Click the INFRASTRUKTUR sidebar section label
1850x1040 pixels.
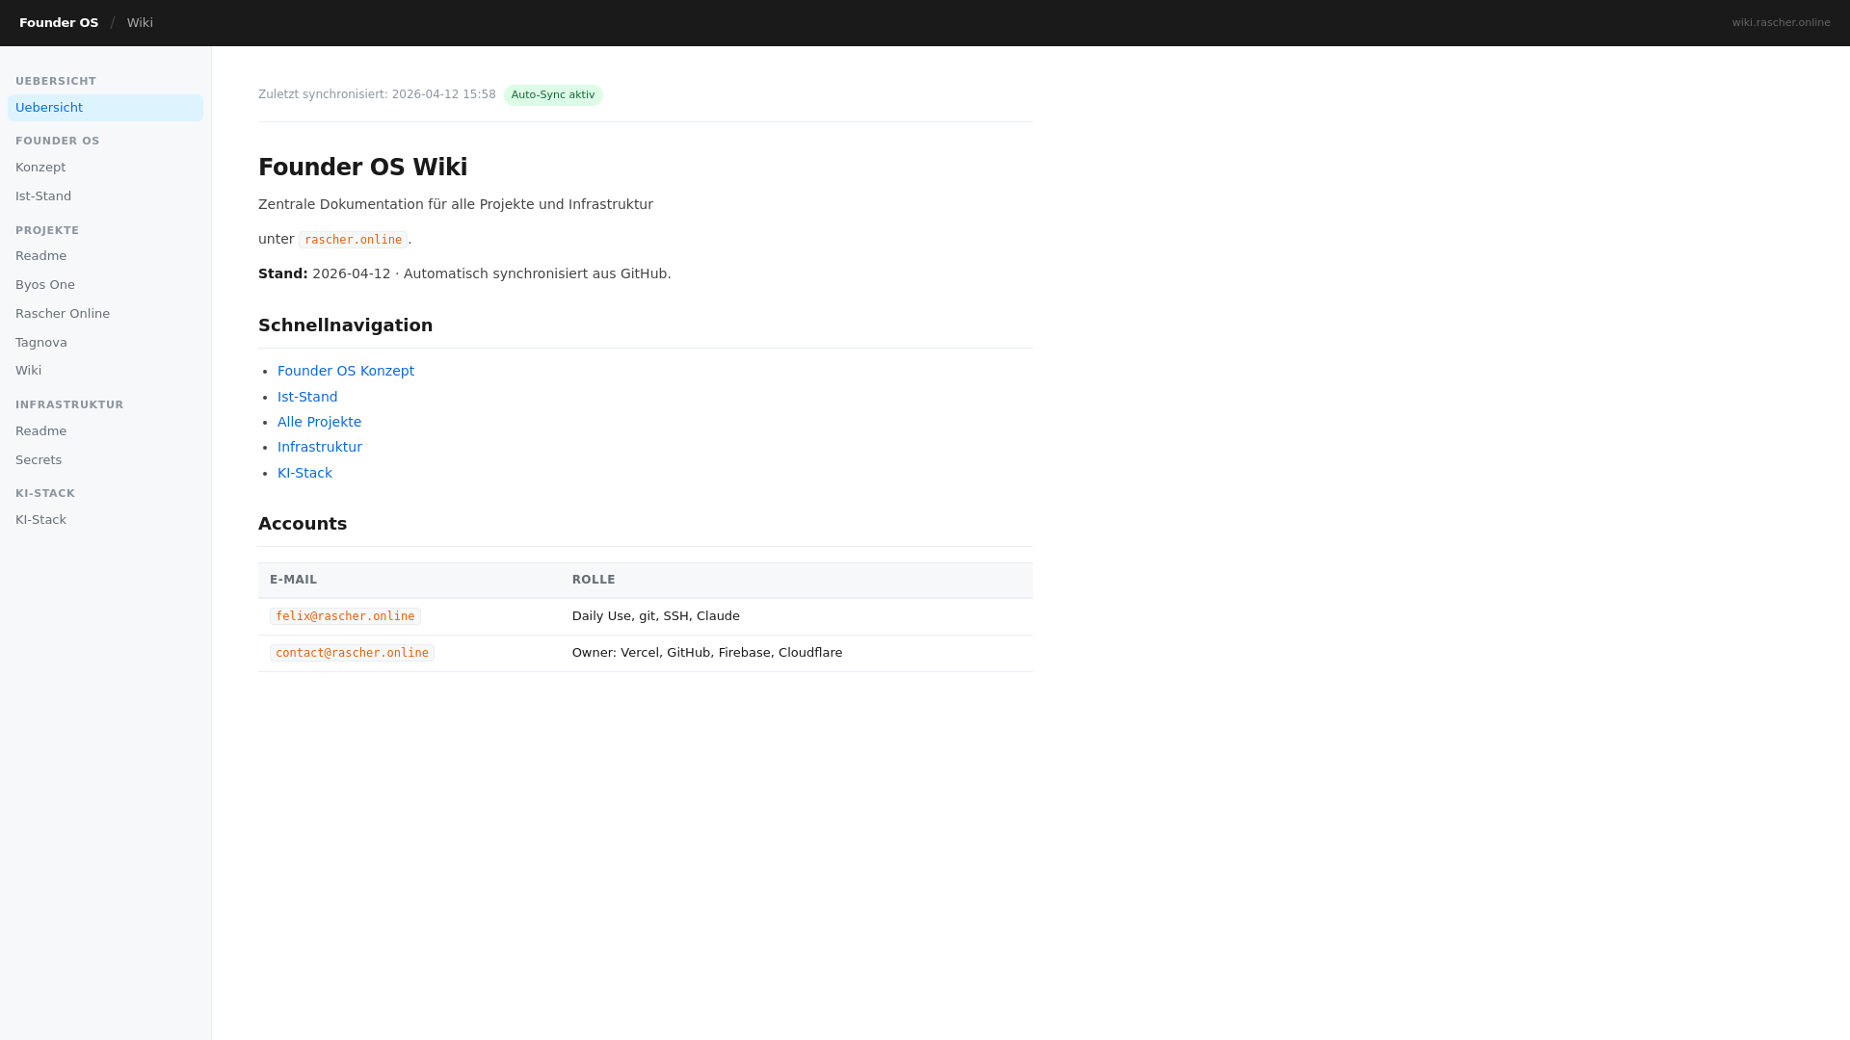[69, 405]
